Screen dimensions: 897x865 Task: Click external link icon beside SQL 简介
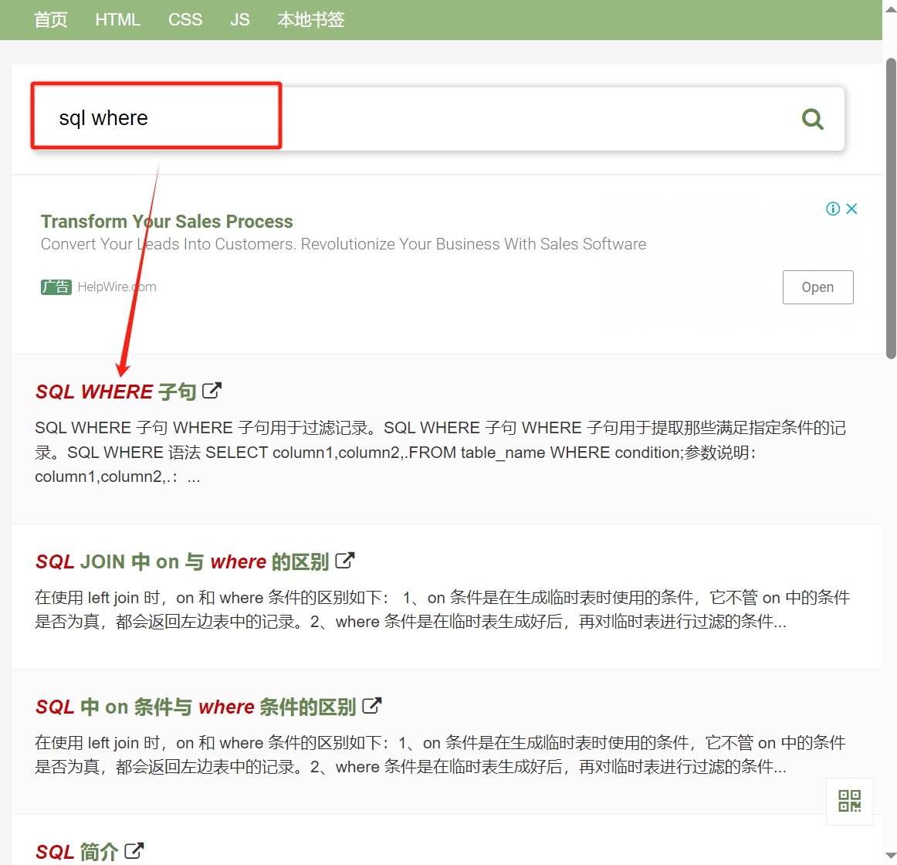134,851
